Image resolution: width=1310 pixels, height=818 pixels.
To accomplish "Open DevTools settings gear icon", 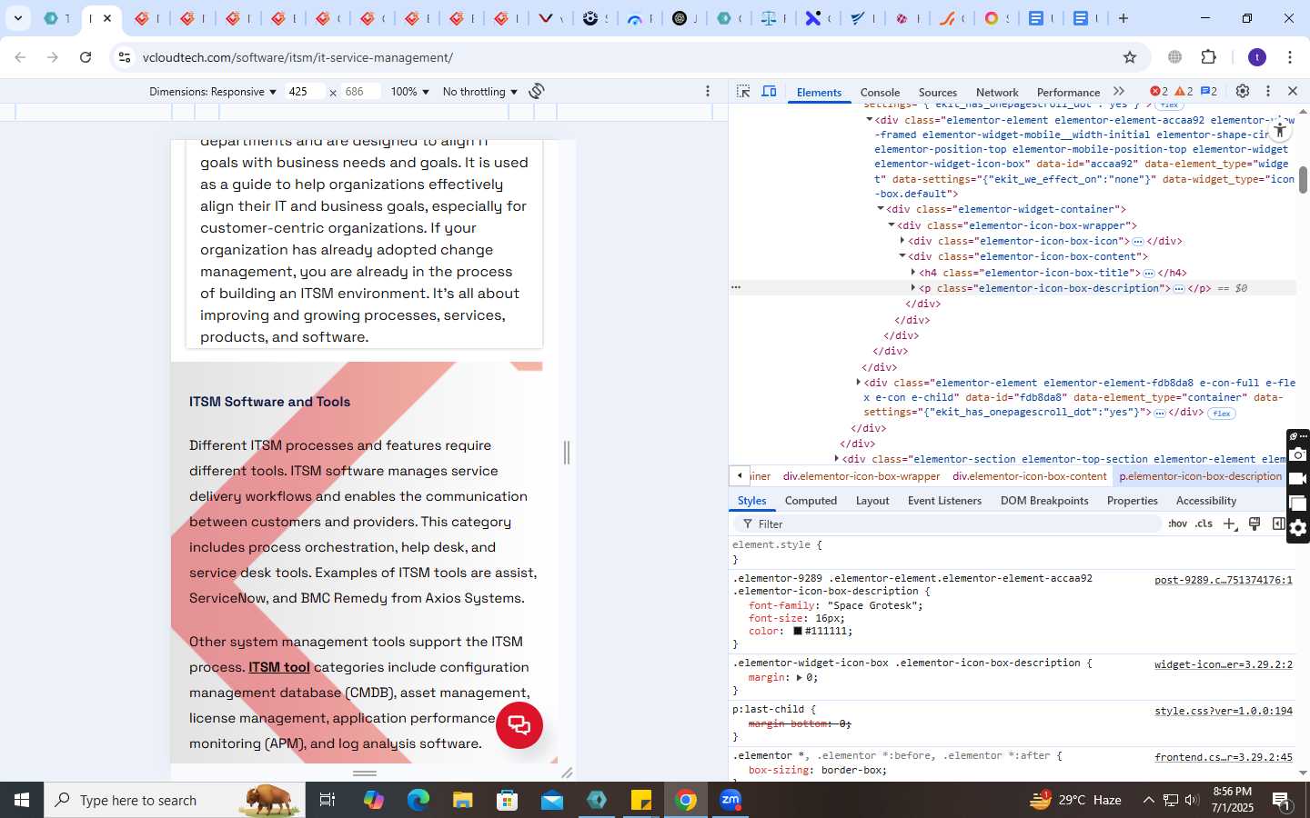I will [1243, 91].
